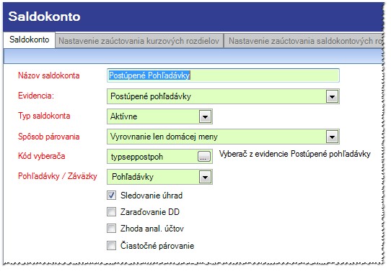Click the Evidencia: label
This screenshot has height=271, width=391.
click(x=36, y=96)
